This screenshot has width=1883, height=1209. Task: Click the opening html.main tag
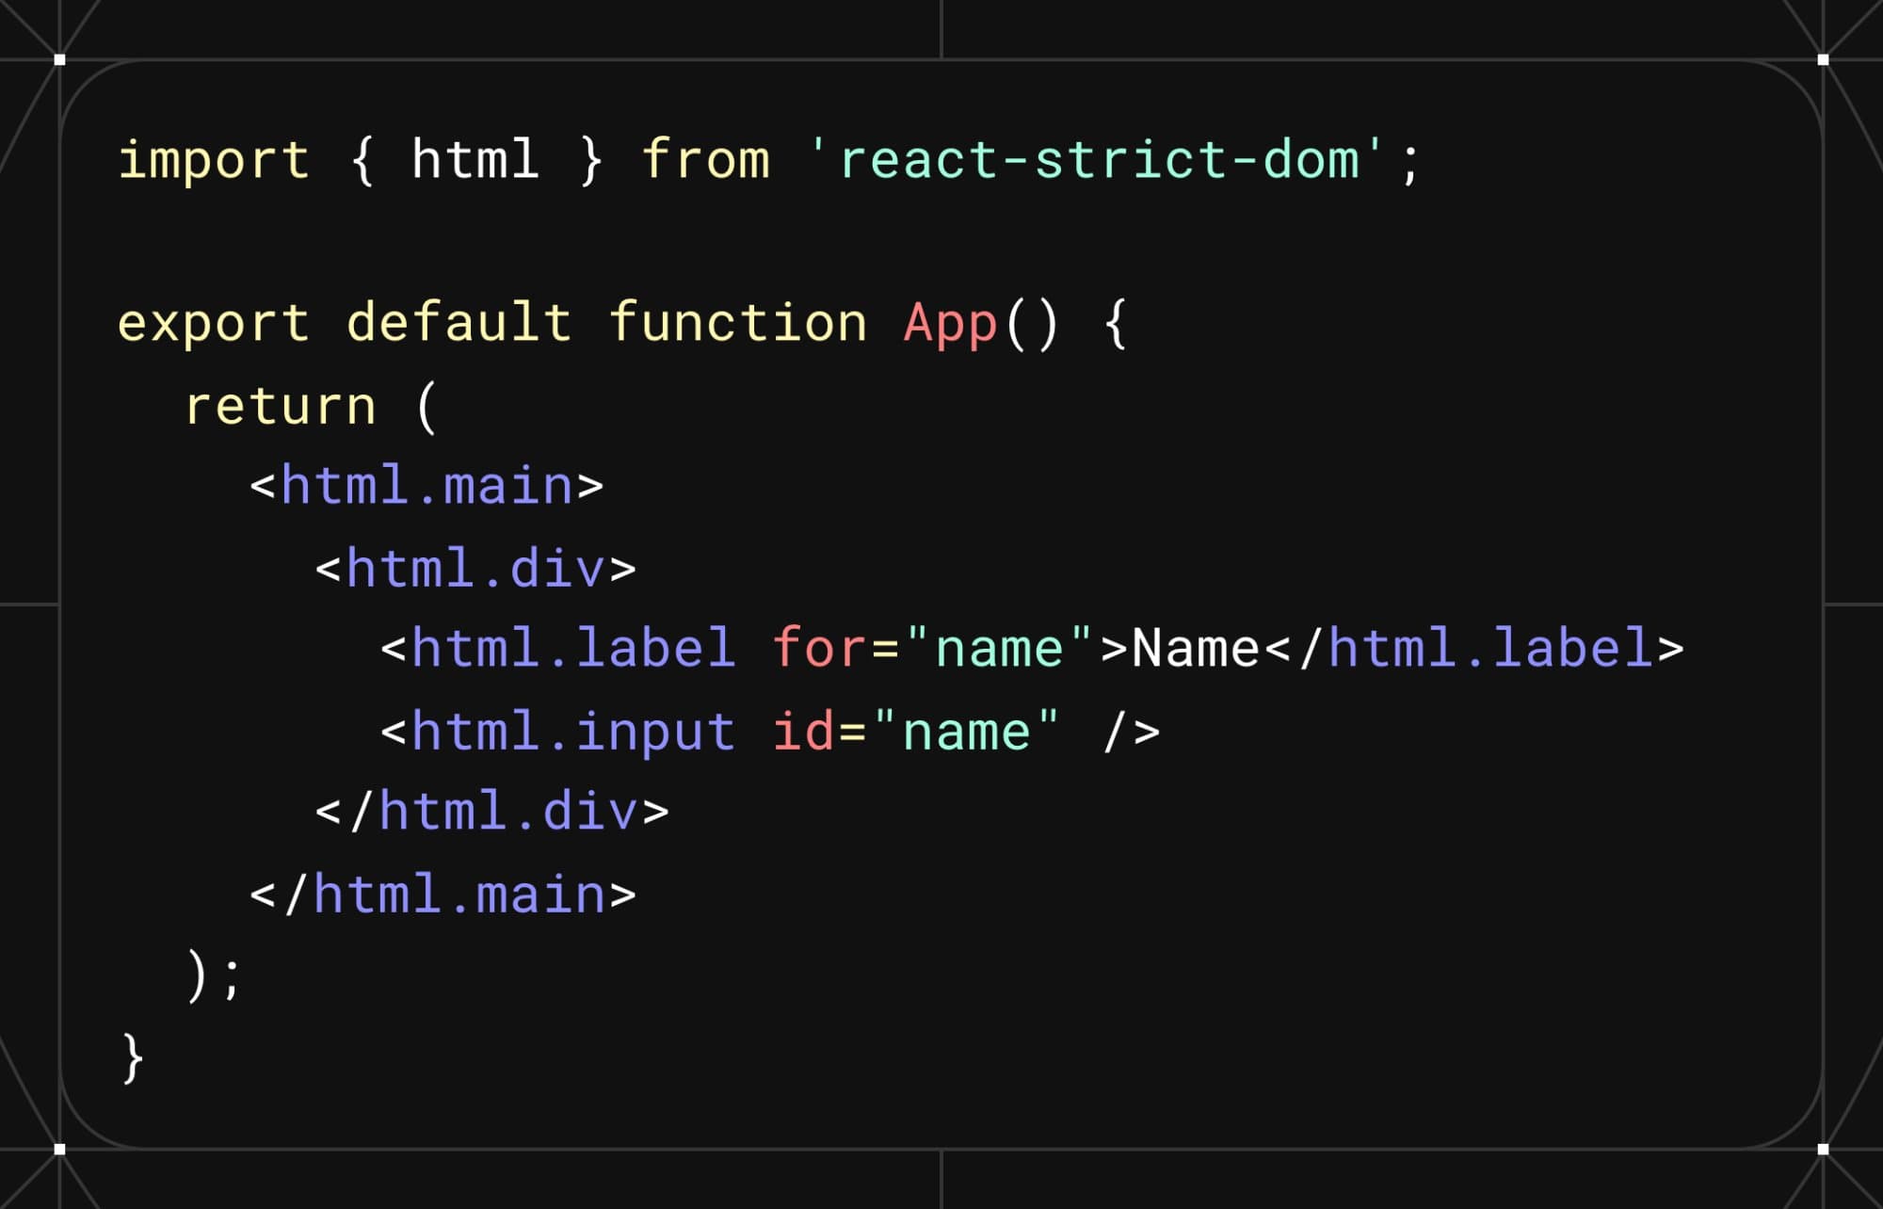[x=426, y=486]
